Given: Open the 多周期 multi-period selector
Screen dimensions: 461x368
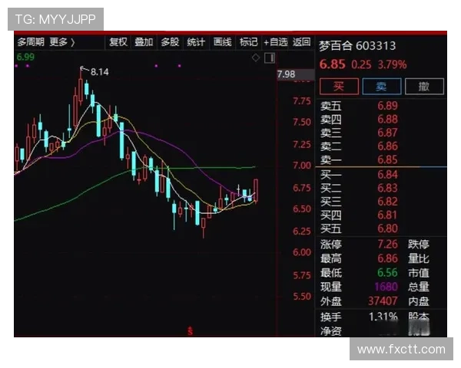Looking at the screenshot, I should point(31,42).
